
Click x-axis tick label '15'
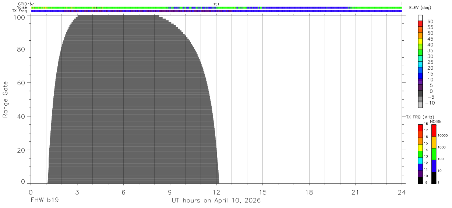[263, 192]
